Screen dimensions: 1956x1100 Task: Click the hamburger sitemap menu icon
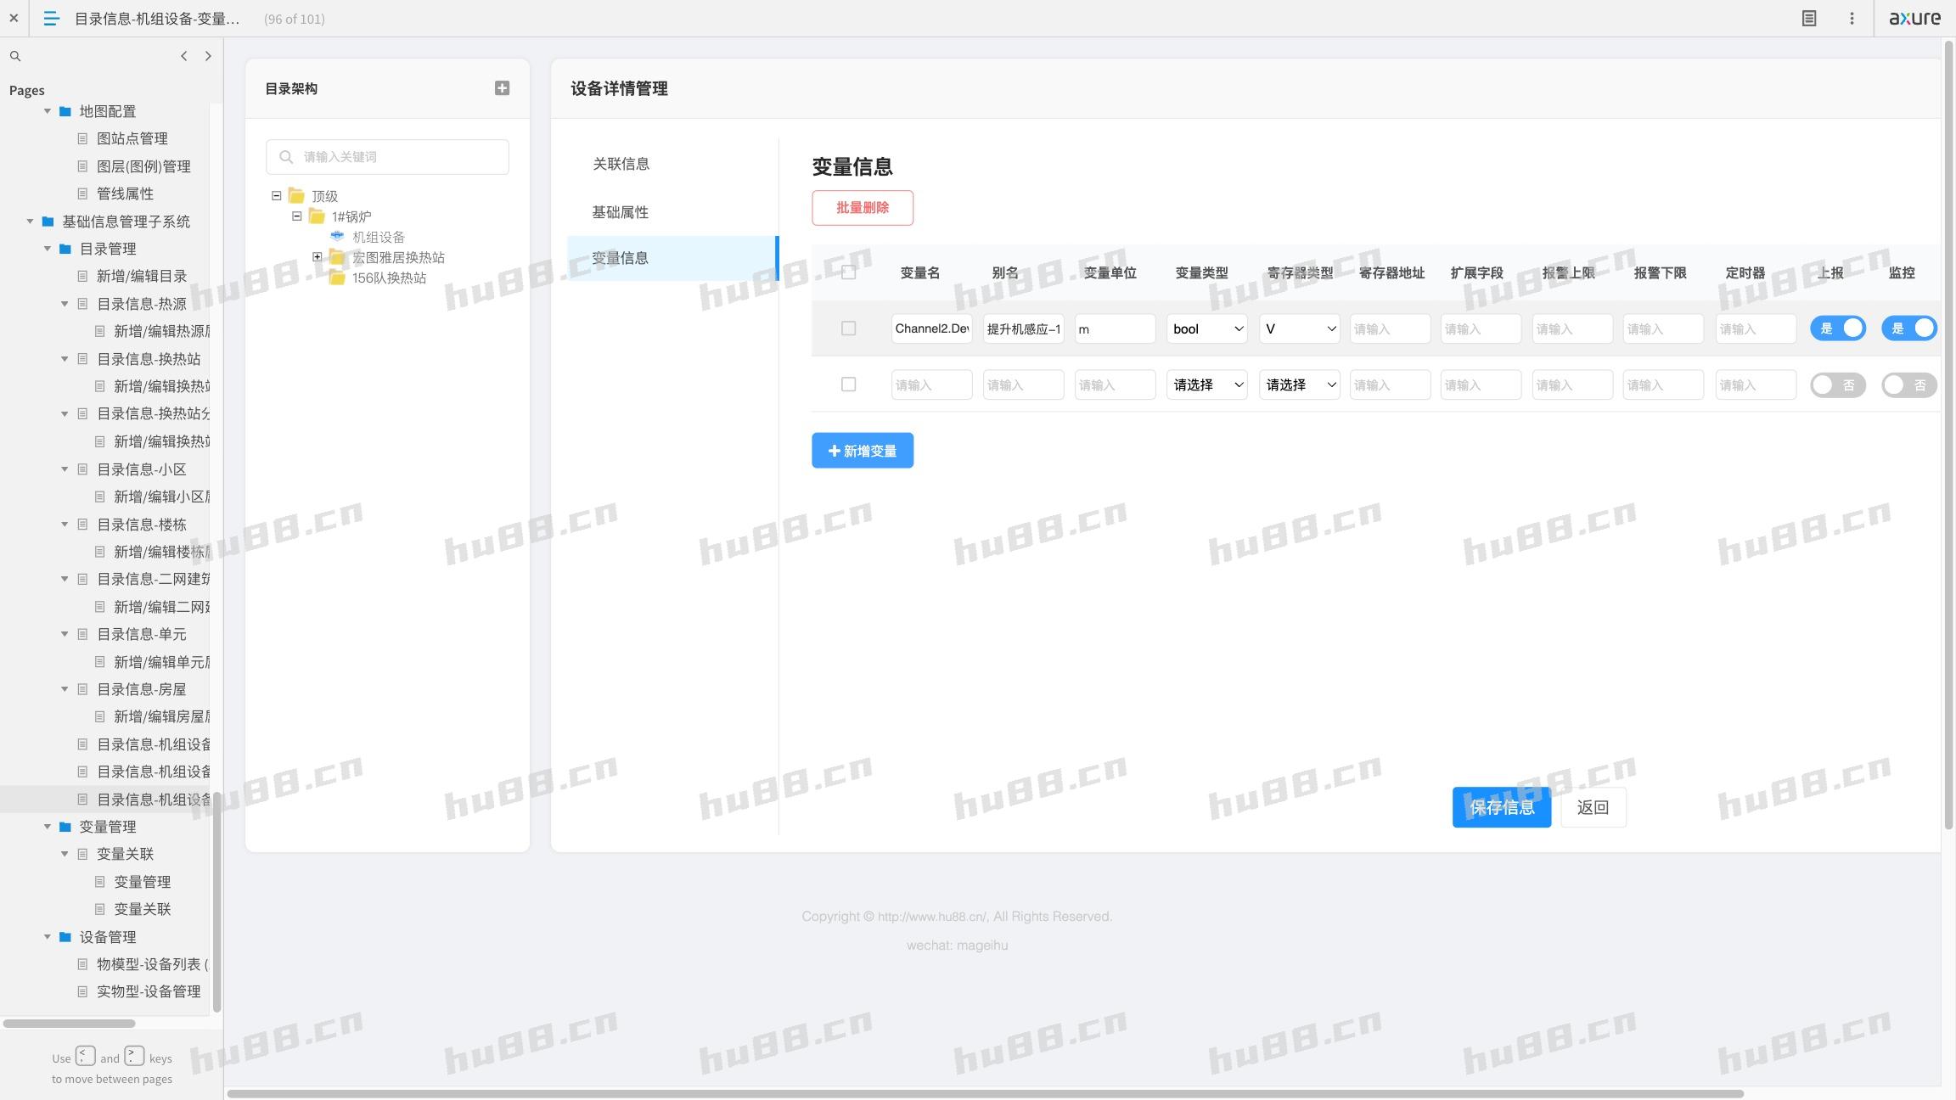coord(51,18)
